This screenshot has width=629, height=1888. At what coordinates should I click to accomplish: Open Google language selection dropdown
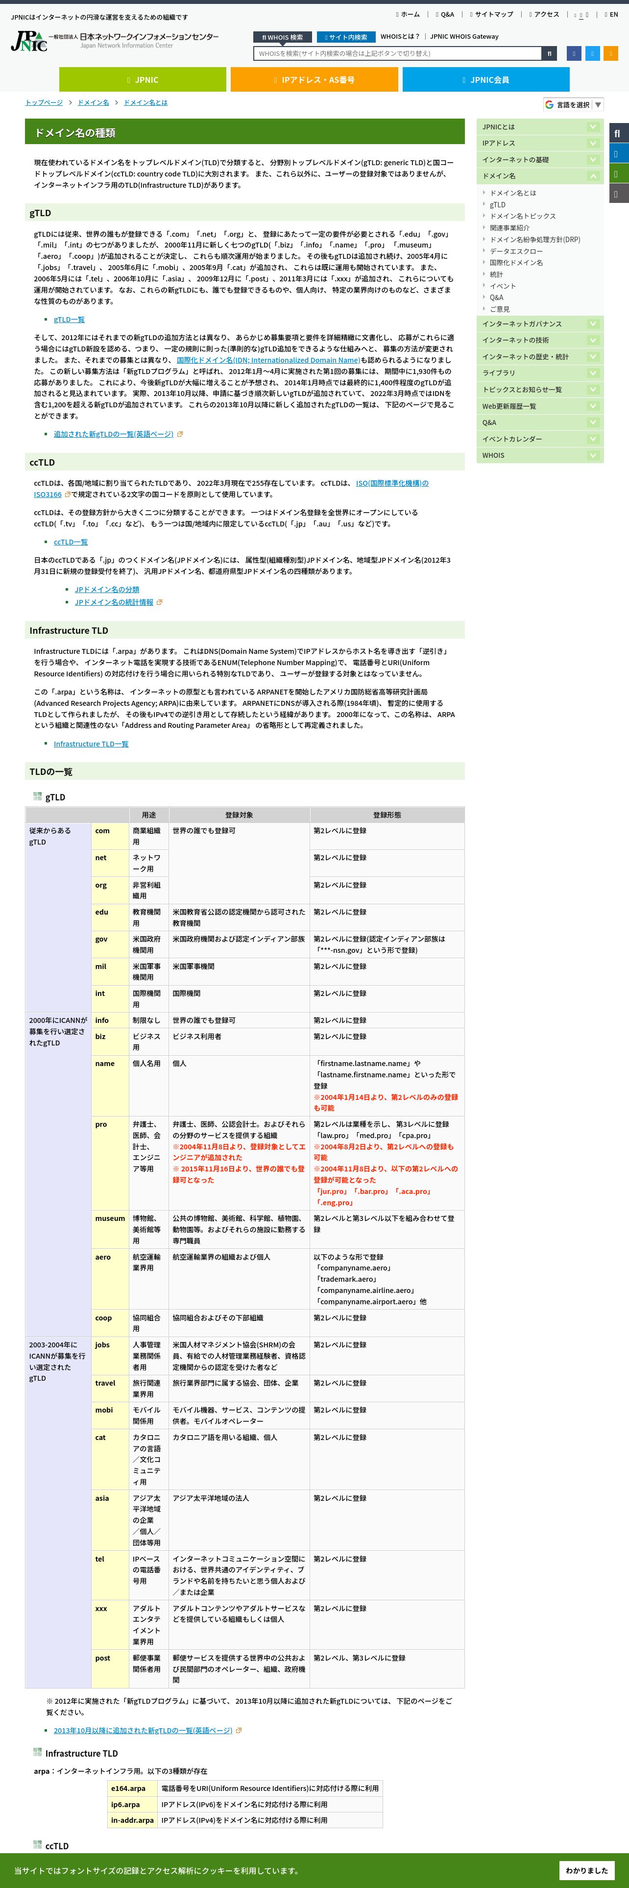(573, 105)
